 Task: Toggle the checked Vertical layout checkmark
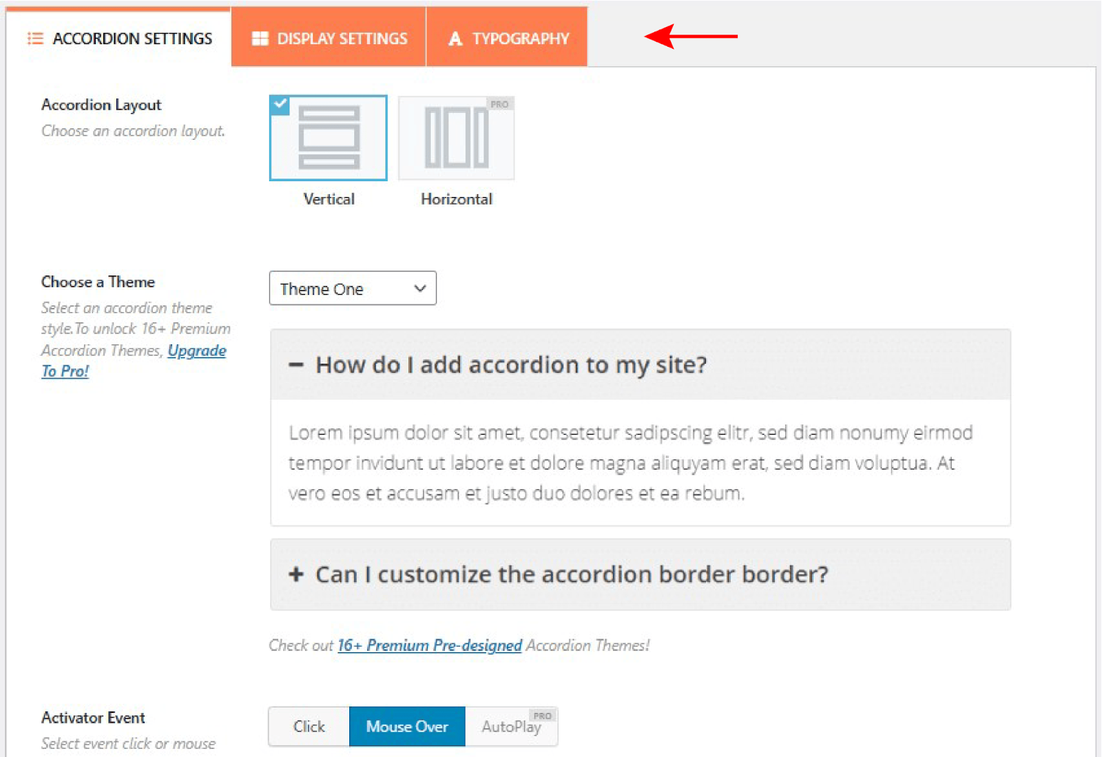coord(280,104)
